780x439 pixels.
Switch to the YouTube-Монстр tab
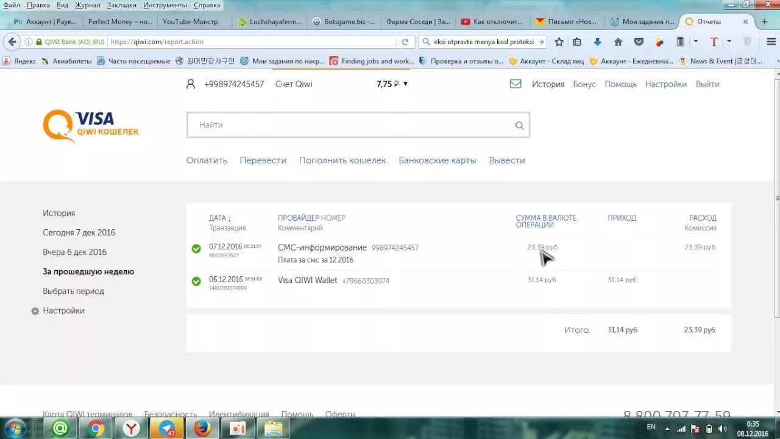(x=195, y=21)
